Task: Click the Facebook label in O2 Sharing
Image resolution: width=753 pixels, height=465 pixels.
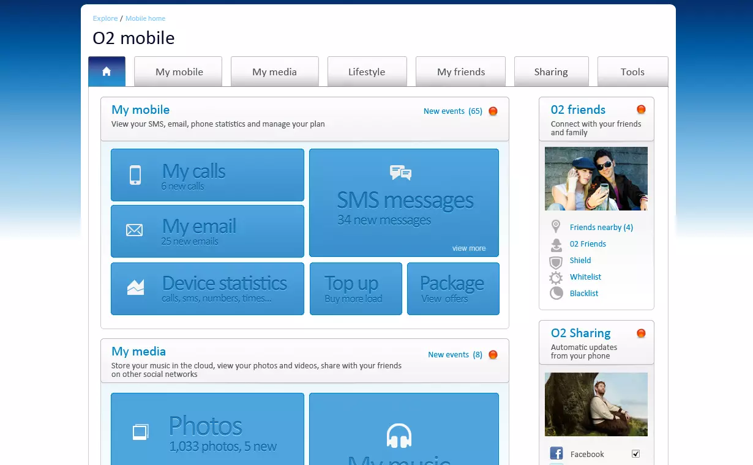Action: click(587, 455)
